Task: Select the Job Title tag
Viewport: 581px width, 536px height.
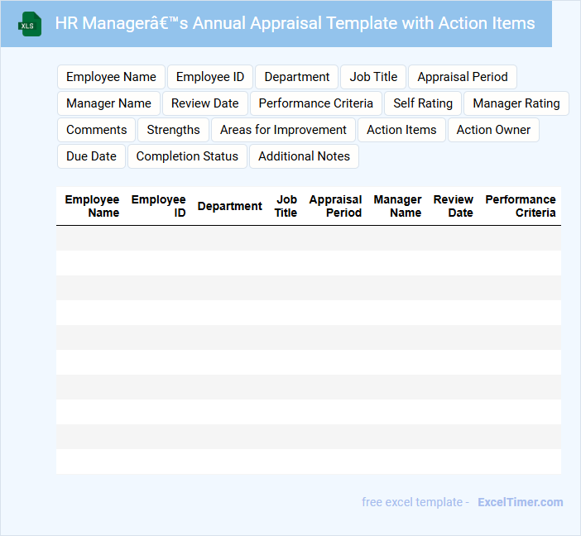Action: [x=373, y=77]
